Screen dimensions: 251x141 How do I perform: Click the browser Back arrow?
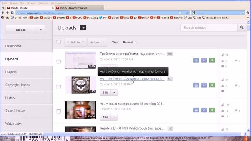[x=3, y=13]
